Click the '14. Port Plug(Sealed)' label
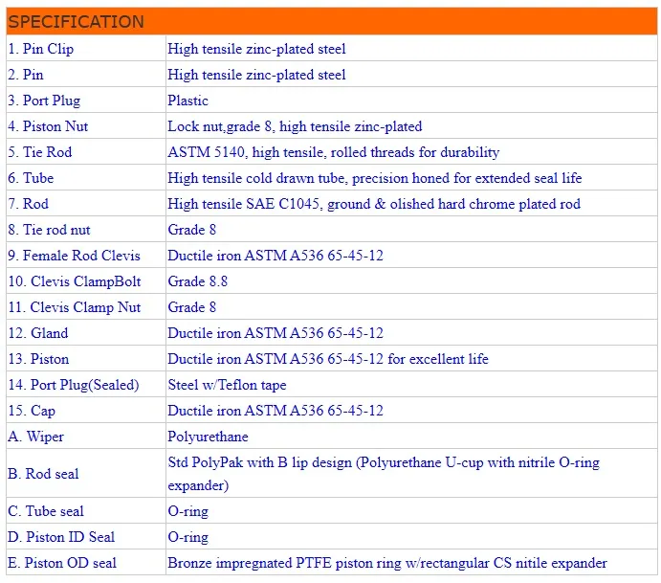Image resolution: width=661 pixels, height=583 pixels. [x=74, y=385]
